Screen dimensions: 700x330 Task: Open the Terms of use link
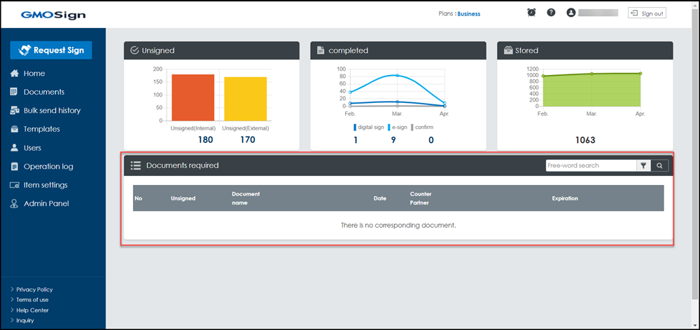pos(32,300)
